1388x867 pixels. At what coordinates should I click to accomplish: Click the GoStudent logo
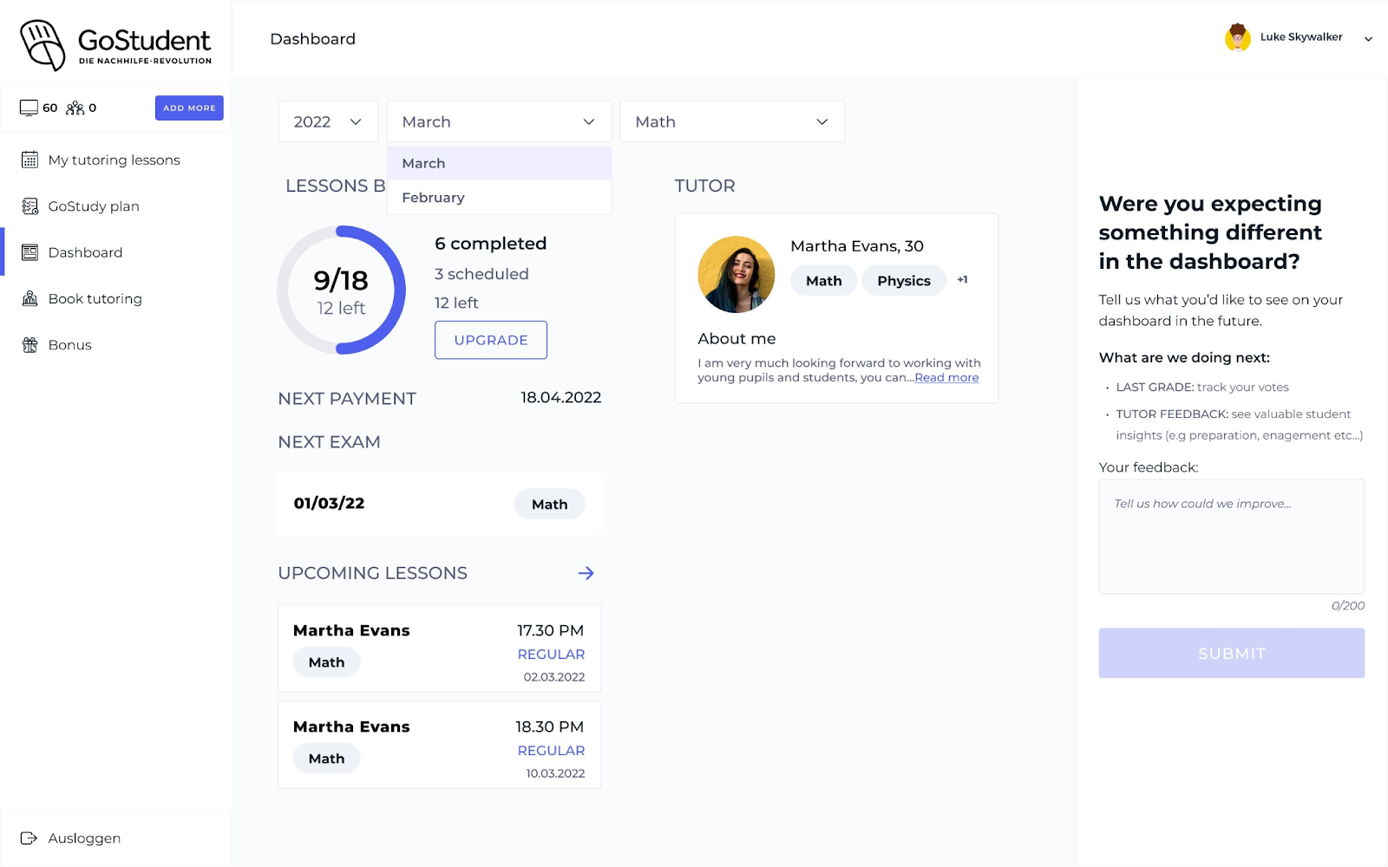(x=115, y=45)
